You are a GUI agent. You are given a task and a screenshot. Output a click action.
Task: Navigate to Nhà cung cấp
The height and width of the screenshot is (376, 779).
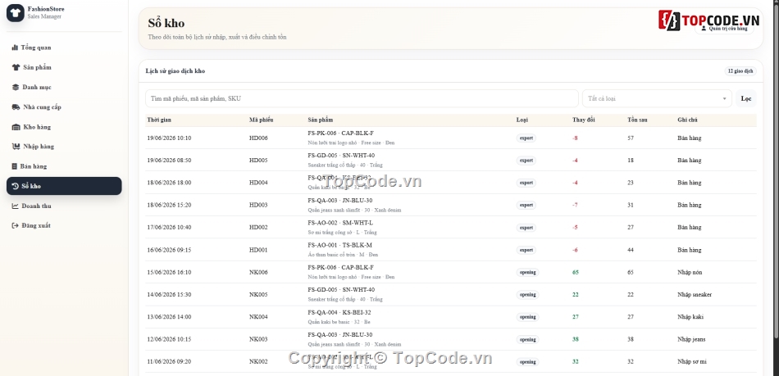64,107
